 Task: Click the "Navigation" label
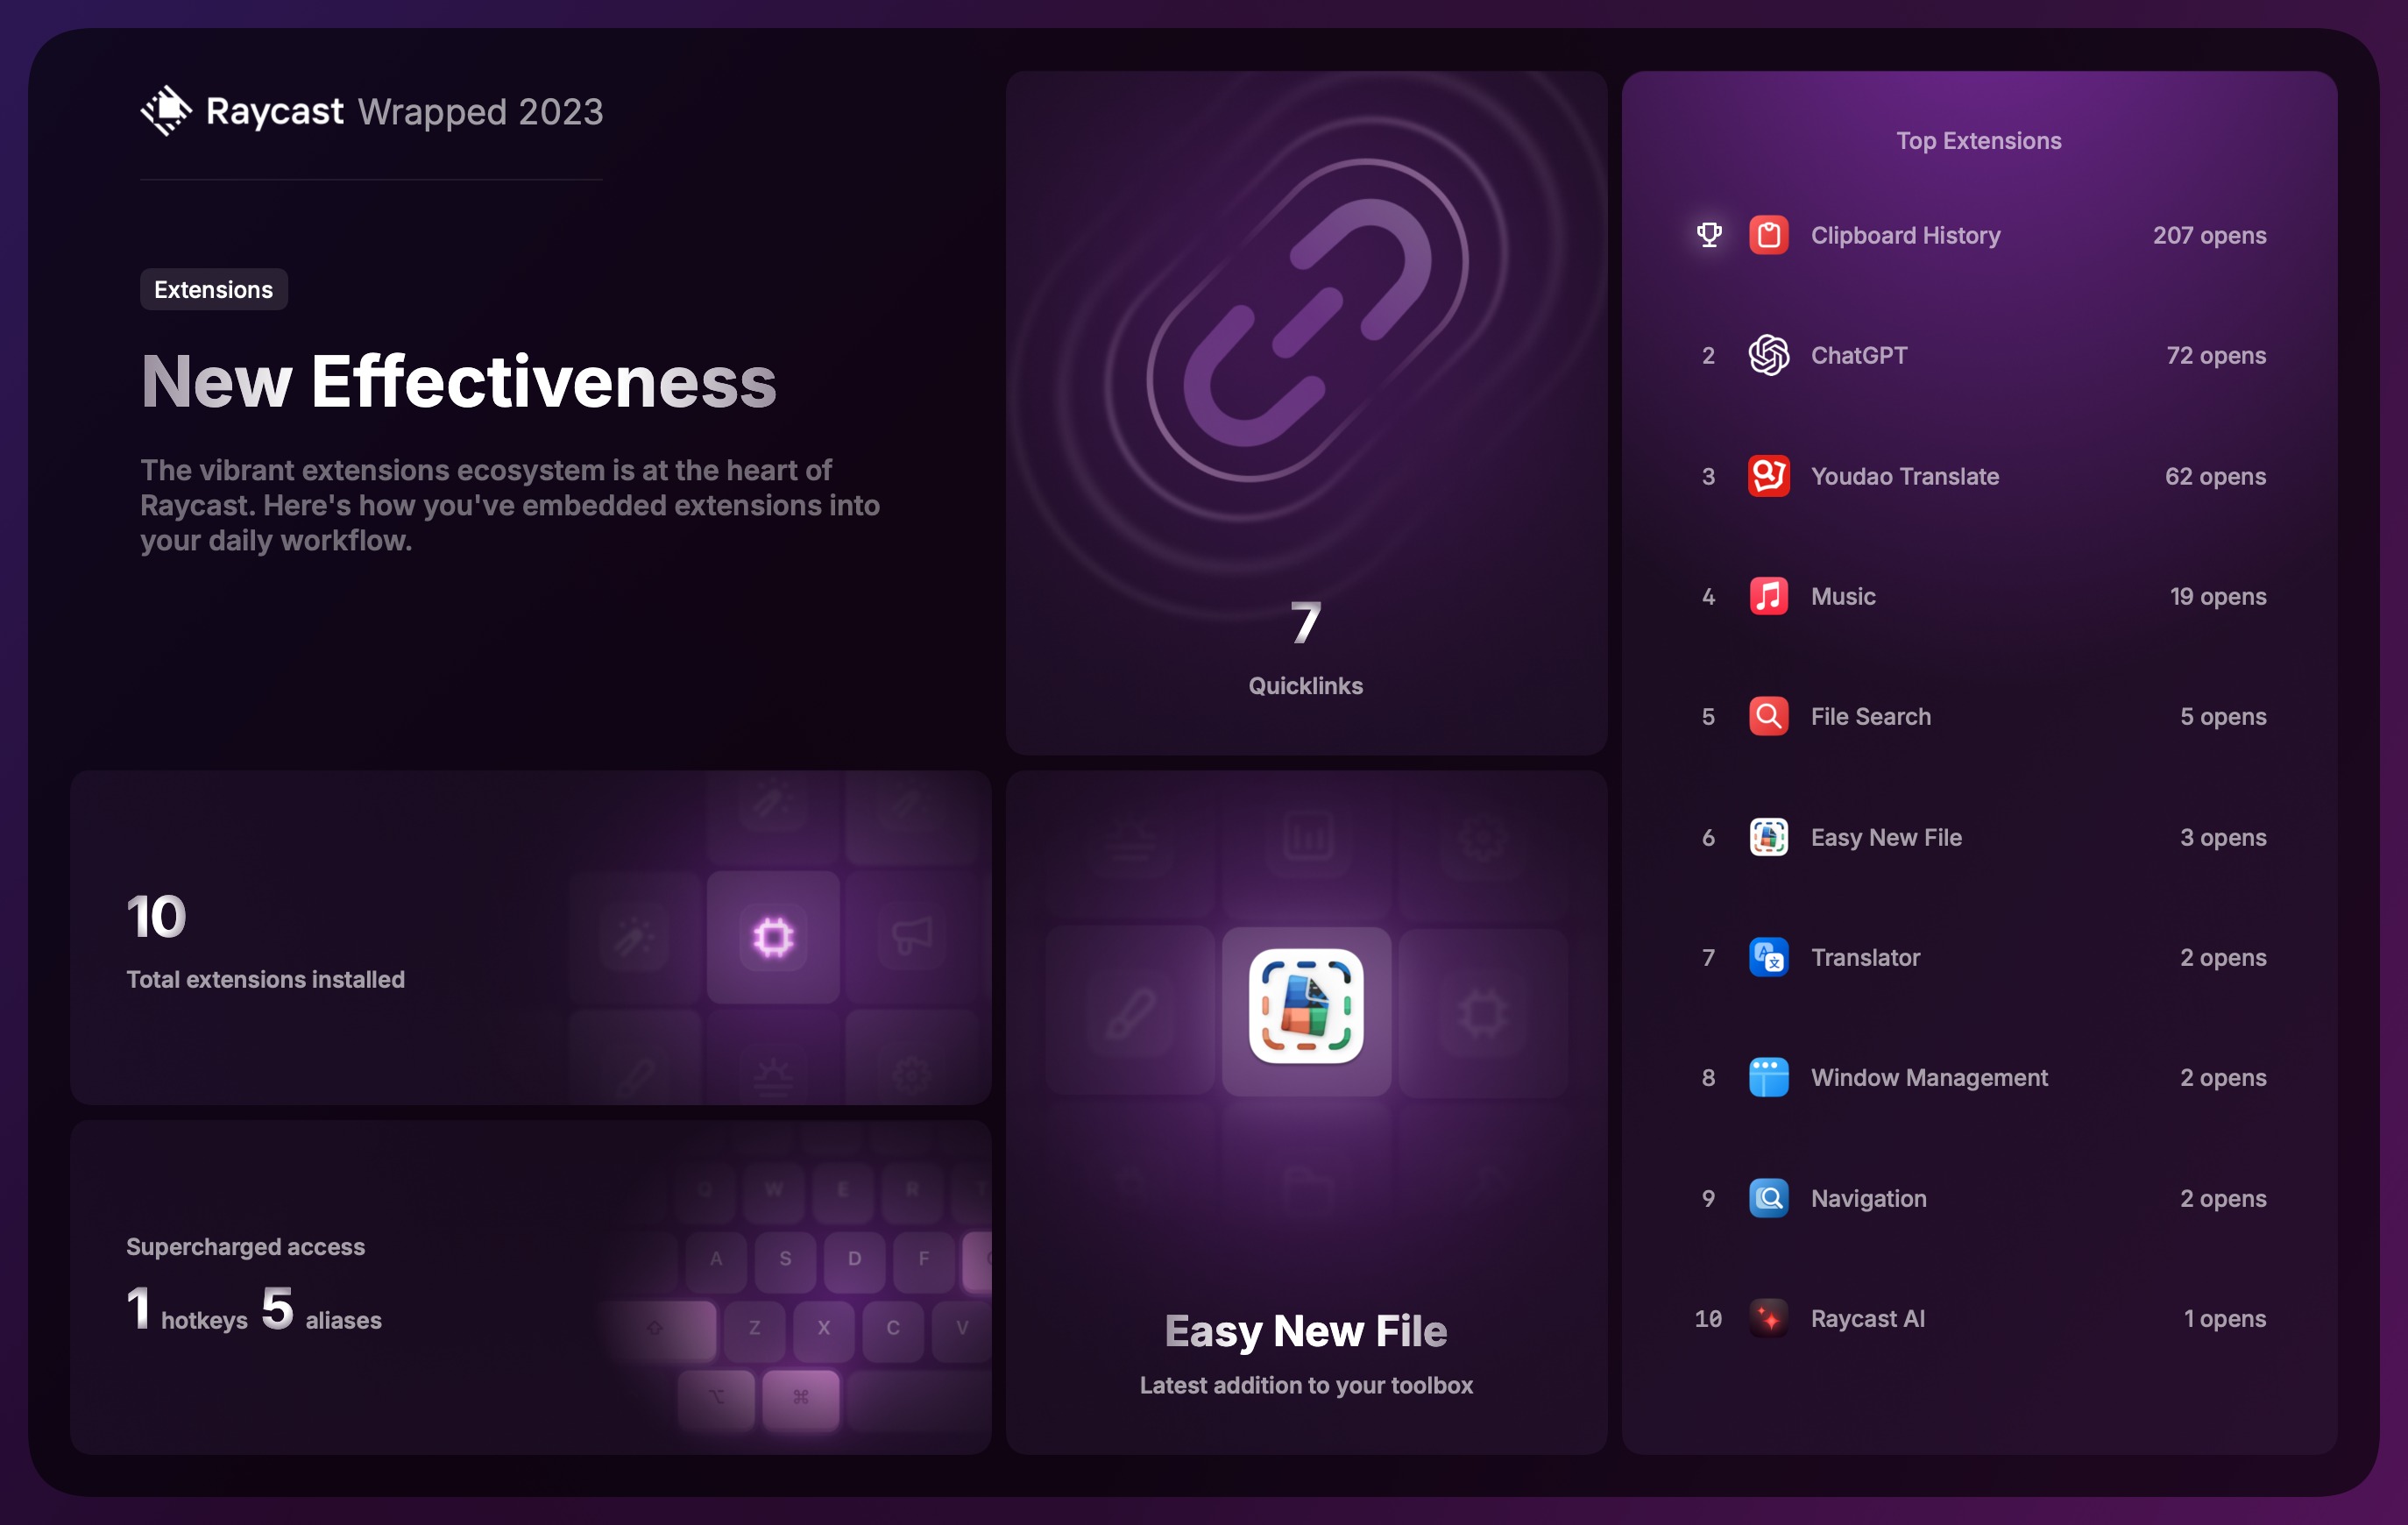[1868, 1198]
